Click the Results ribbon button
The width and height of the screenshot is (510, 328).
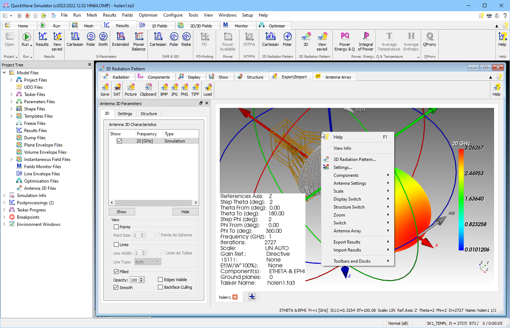click(x=42, y=40)
